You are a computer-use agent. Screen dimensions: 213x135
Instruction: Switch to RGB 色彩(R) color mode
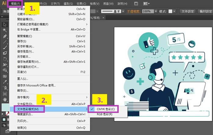click(x=104, y=114)
